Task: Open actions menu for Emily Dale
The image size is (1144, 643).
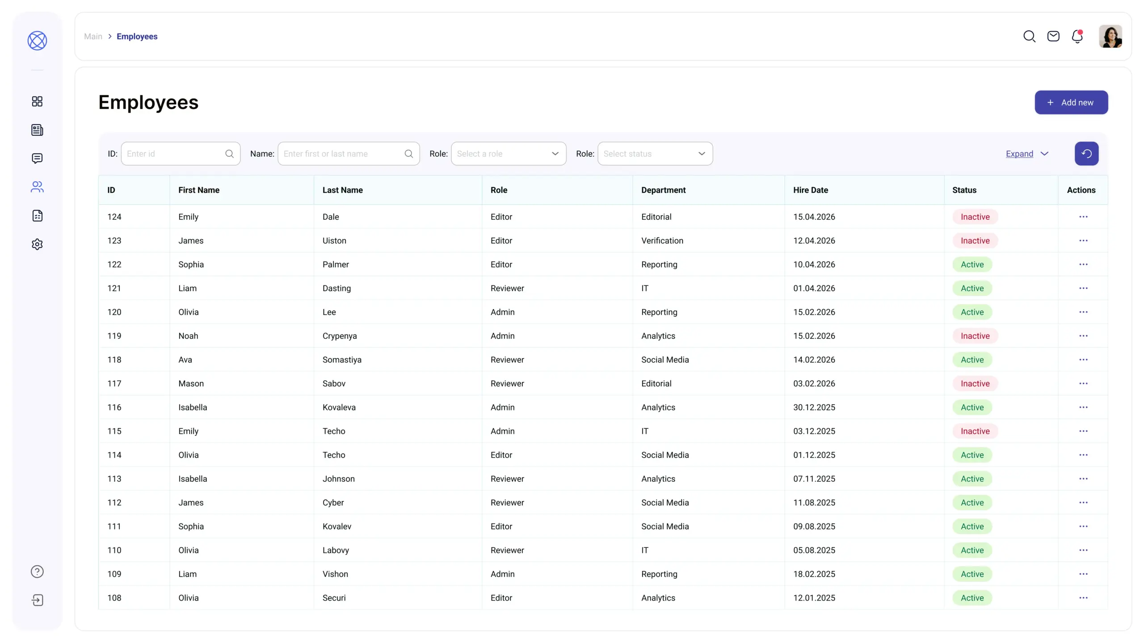Action: (x=1083, y=217)
